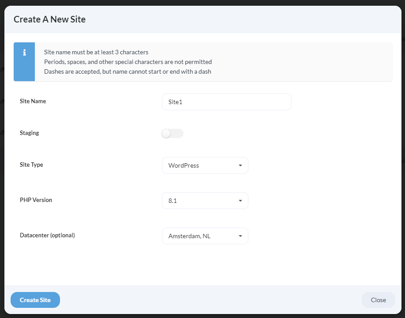
Task: Click the Datacenter (optional) label
Action: [x=47, y=235]
